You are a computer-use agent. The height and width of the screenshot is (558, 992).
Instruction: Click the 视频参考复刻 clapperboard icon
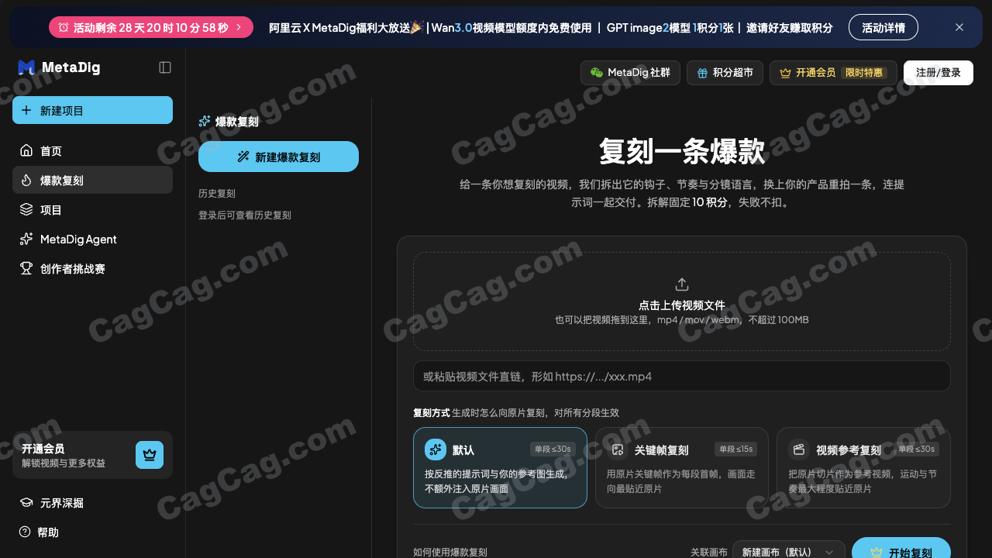(799, 449)
